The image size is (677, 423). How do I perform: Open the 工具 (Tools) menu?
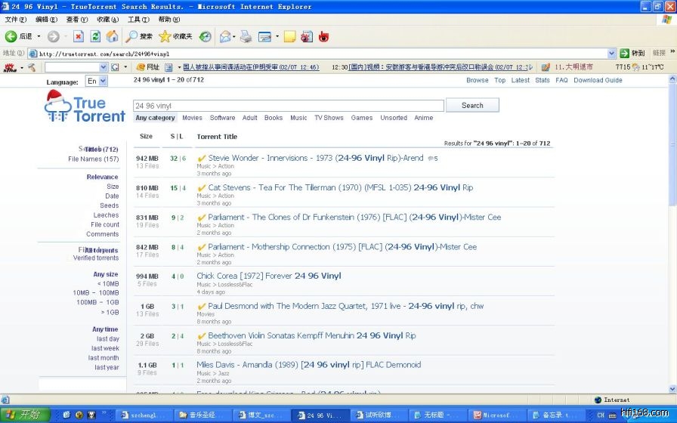(x=138, y=20)
